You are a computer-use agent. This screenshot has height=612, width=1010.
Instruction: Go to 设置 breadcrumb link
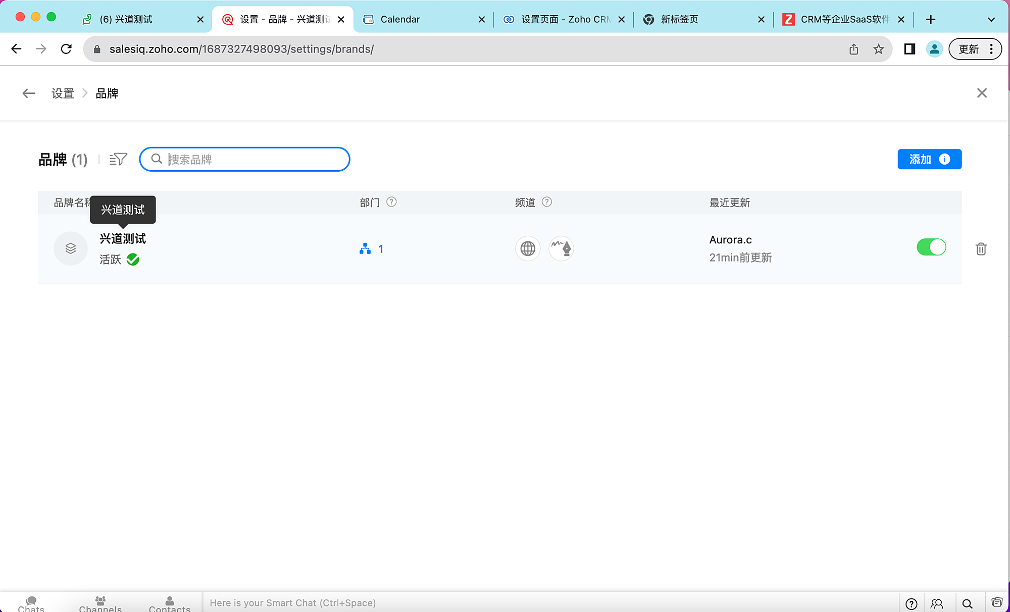click(63, 93)
